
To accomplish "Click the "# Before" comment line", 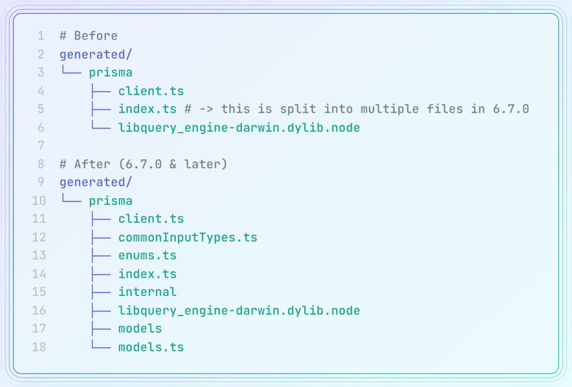I will (89, 35).
